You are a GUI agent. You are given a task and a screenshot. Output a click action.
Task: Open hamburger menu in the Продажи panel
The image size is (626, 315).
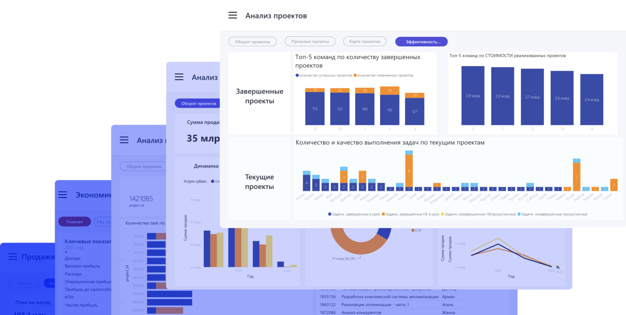[13, 257]
